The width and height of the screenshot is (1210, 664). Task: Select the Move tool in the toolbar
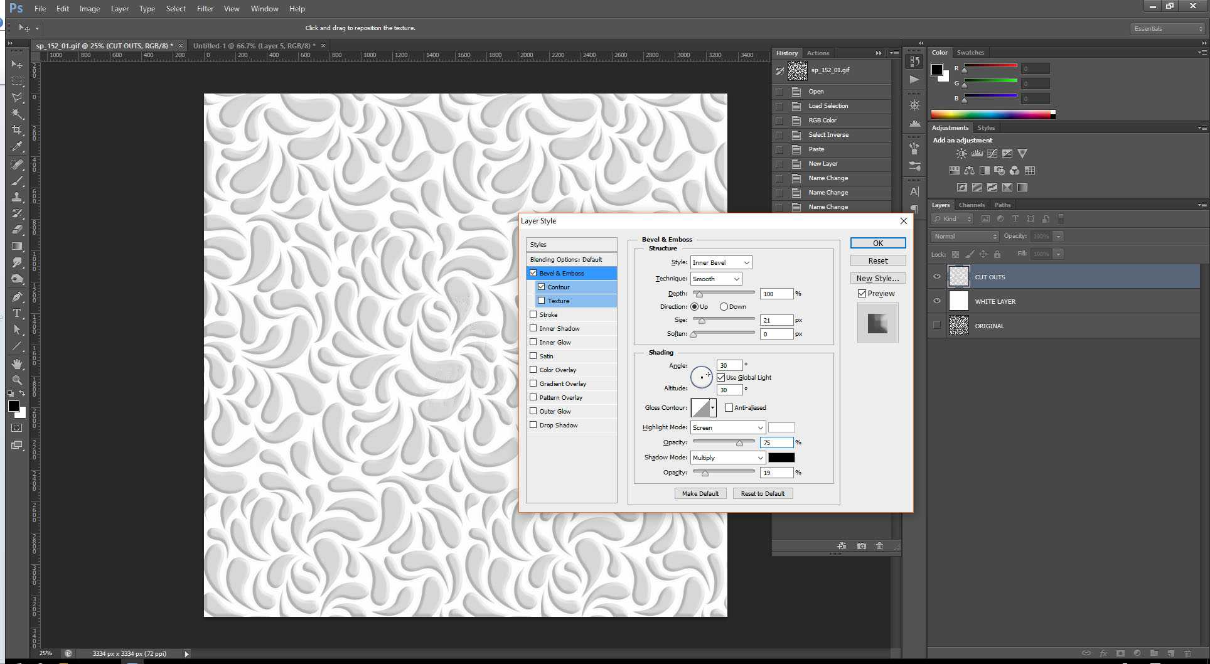[17, 65]
